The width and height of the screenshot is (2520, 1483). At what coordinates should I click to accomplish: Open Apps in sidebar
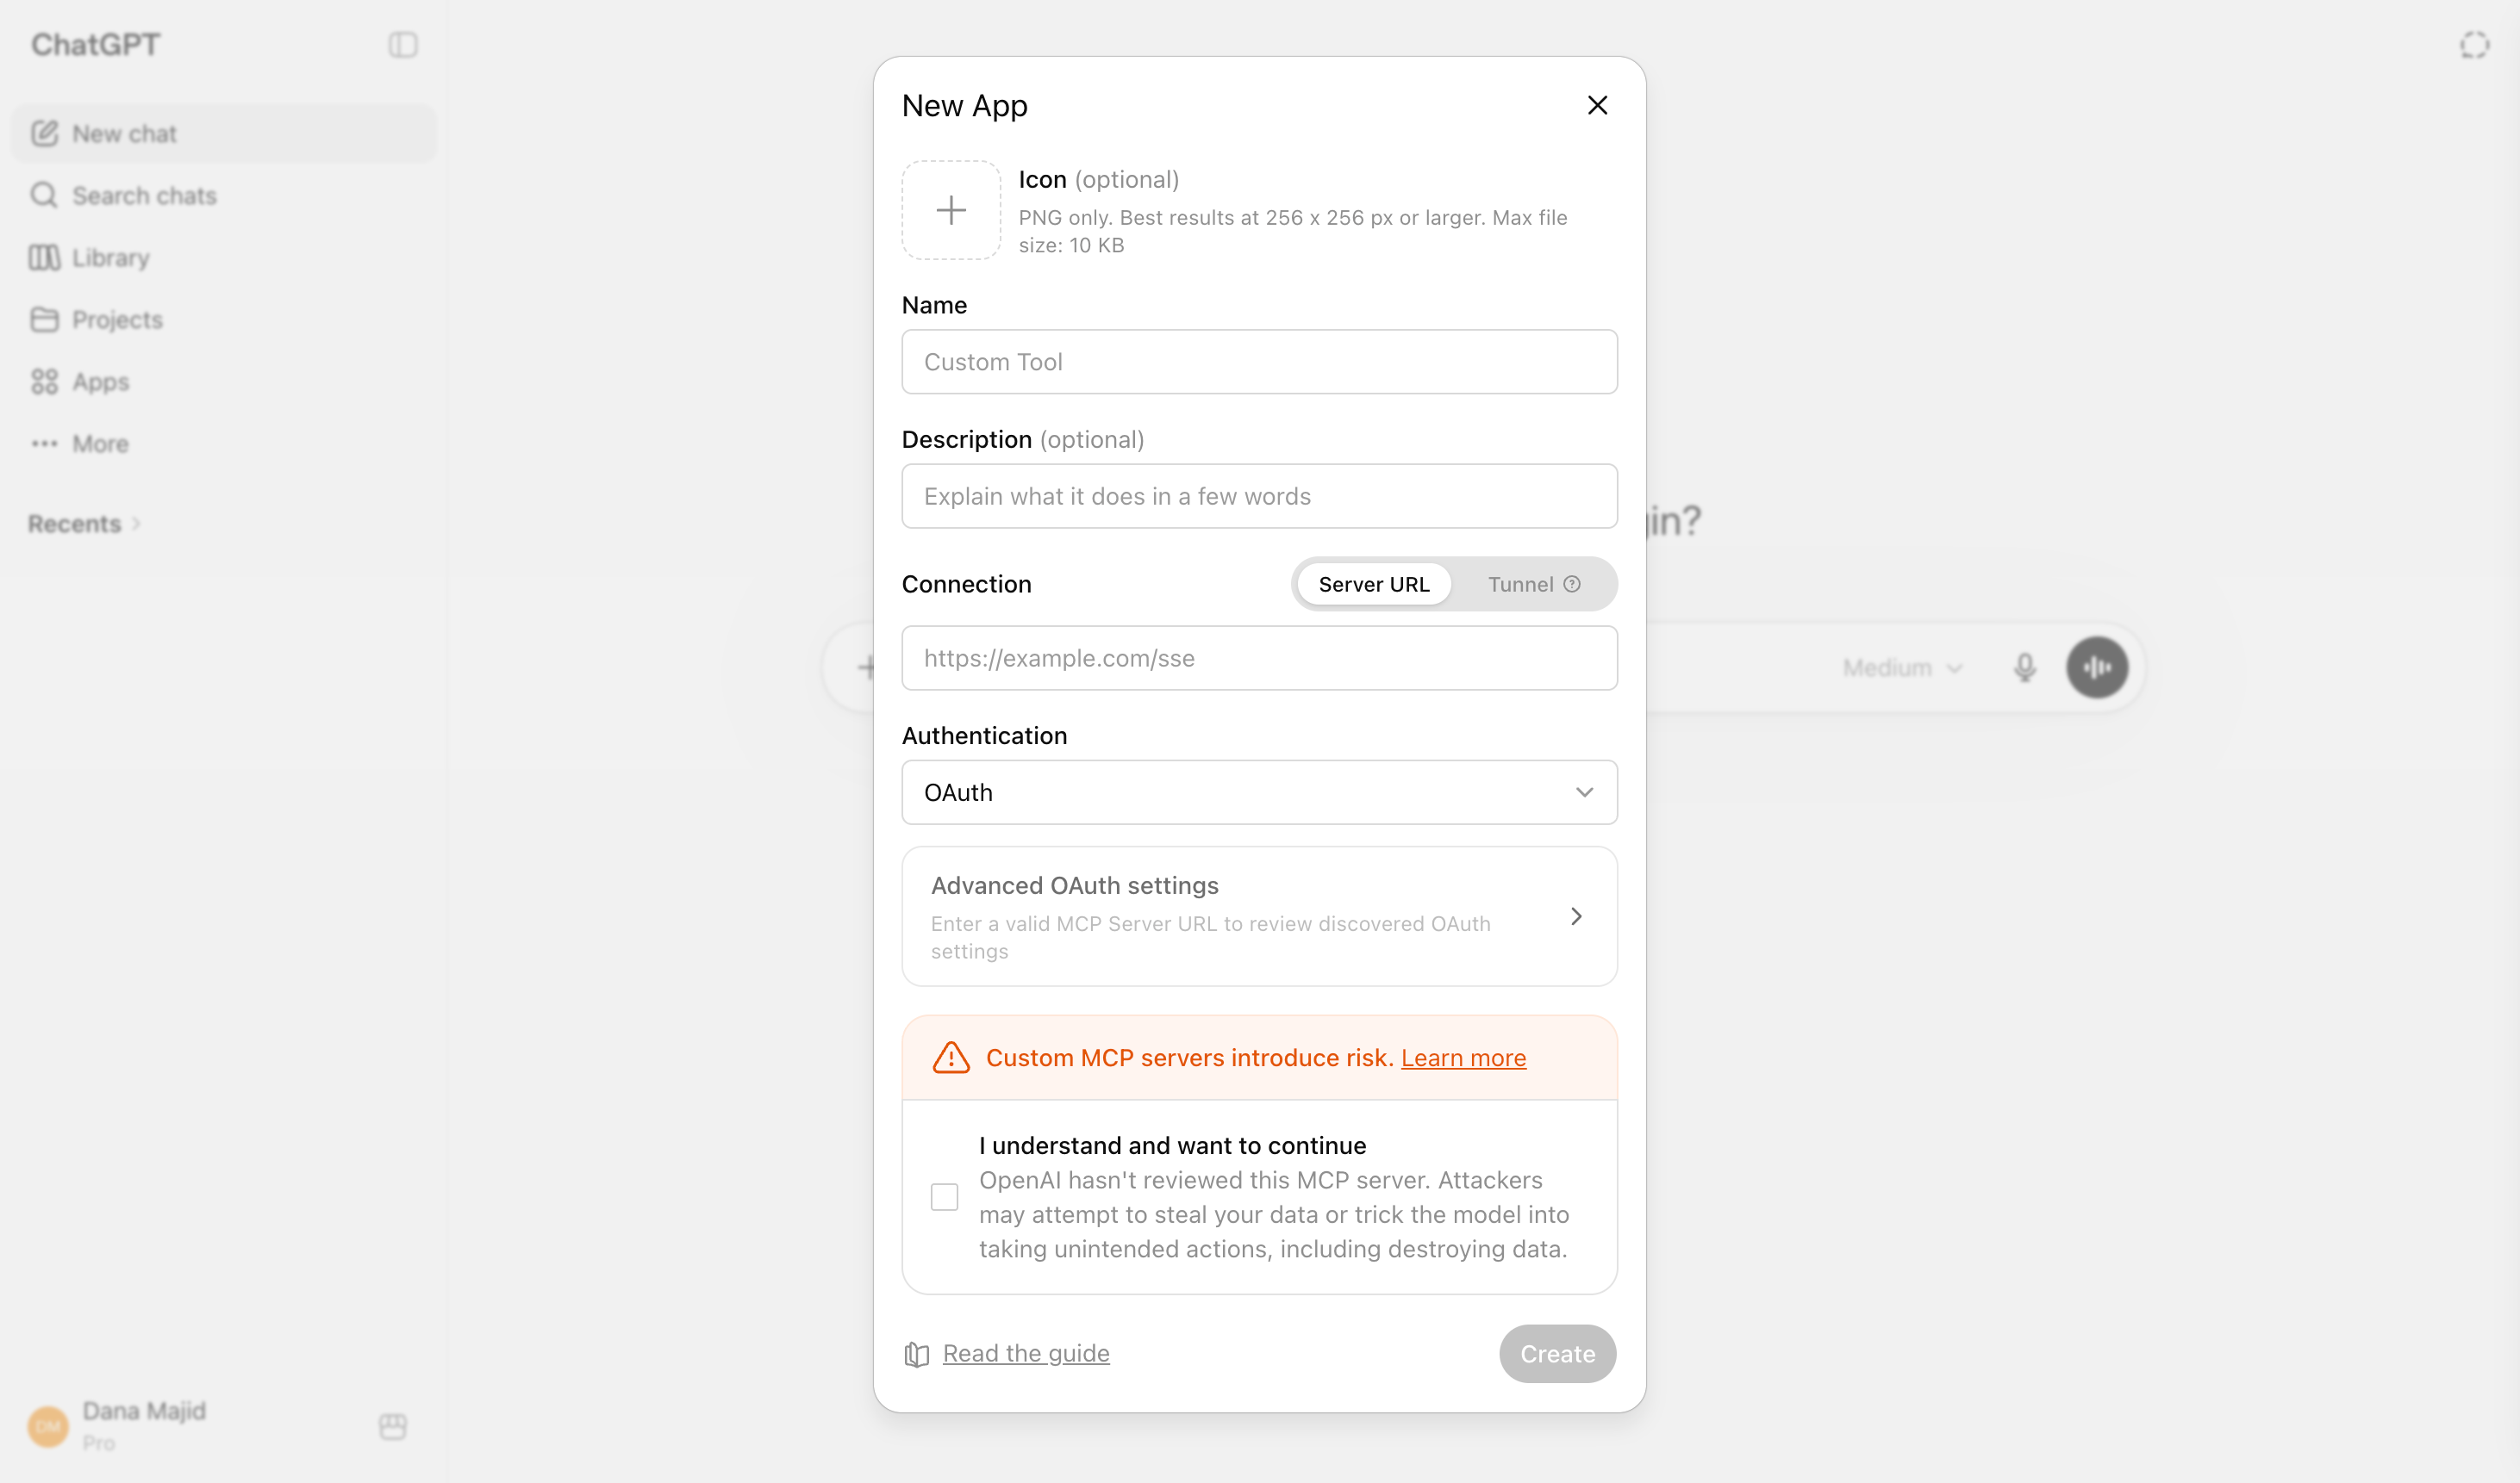[x=224, y=382]
